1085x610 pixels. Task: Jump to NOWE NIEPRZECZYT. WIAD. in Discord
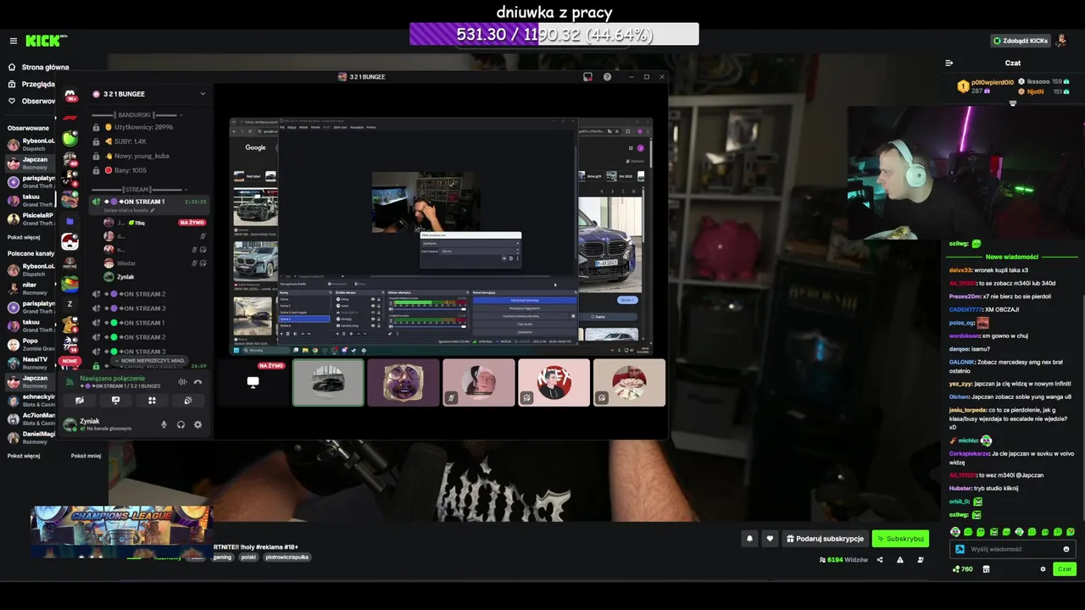150,360
